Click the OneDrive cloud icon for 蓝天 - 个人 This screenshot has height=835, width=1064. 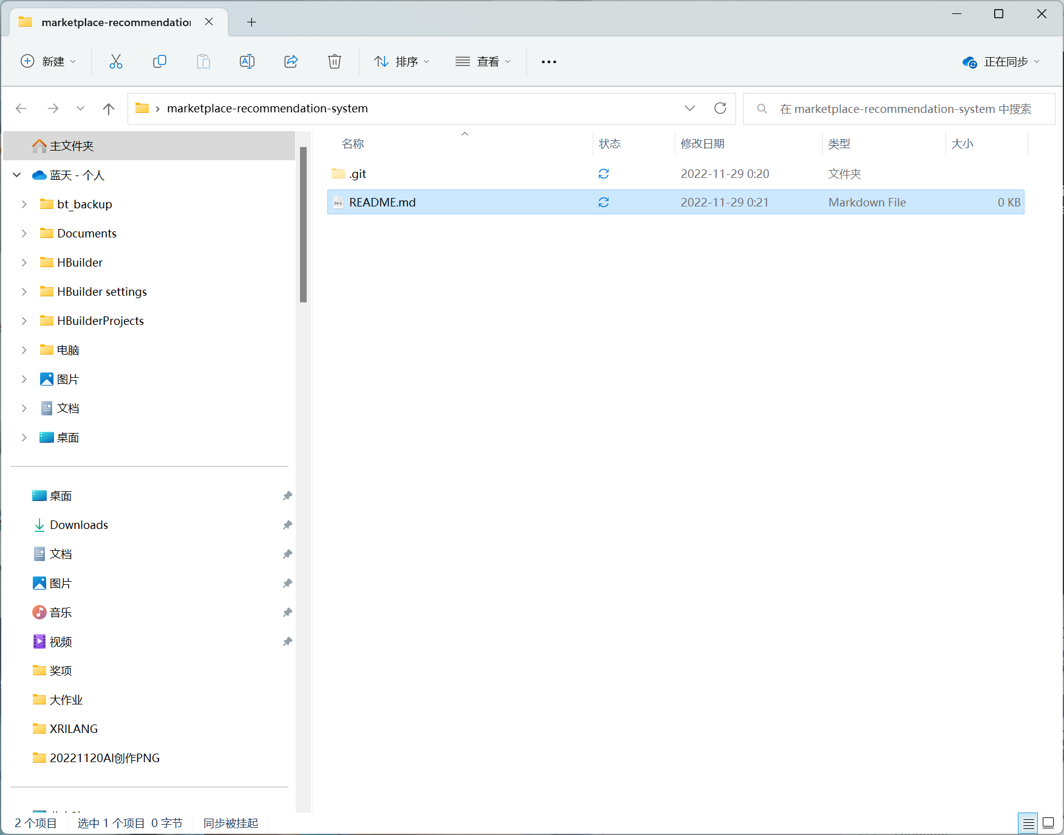(x=39, y=175)
